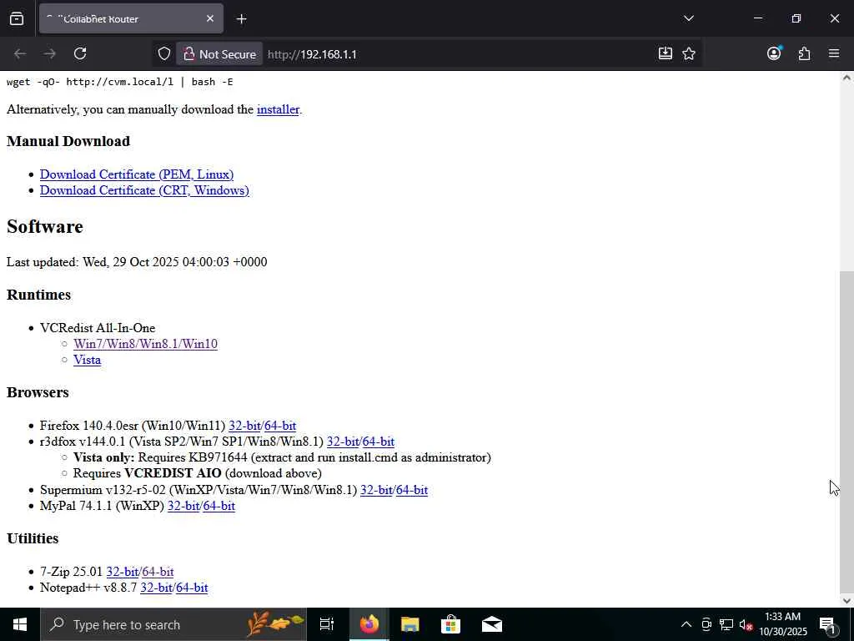
Task: Open Microsoft Store from the taskbar
Action: click(450, 624)
